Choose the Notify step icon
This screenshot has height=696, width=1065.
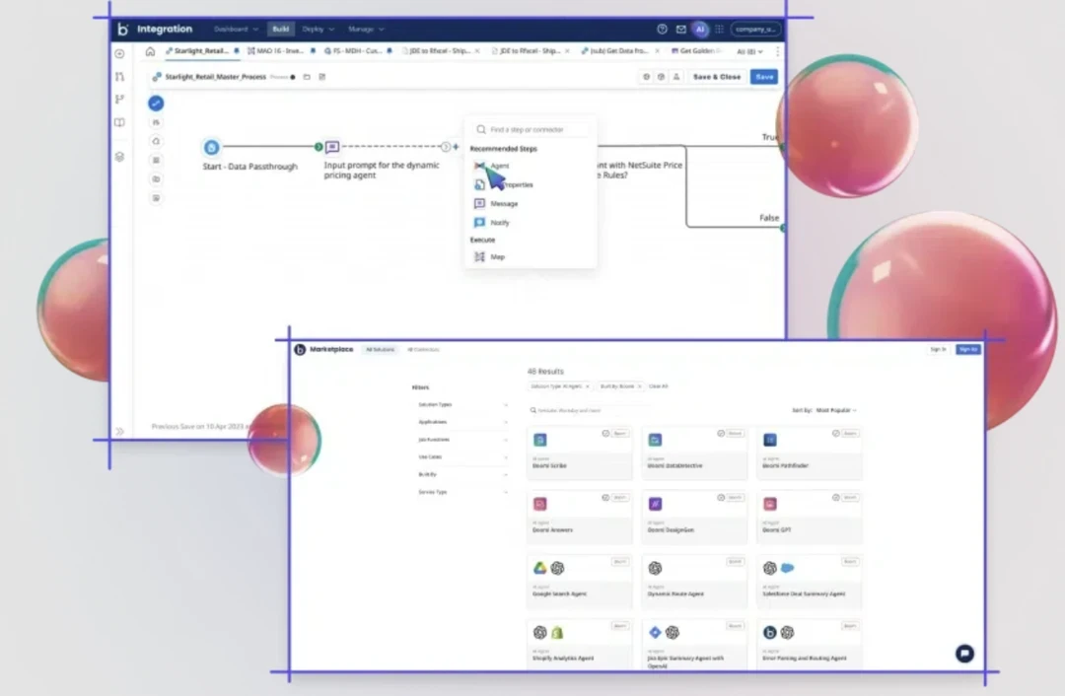[479, 223]
